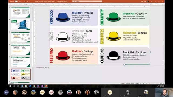The image size is (173, 97).
Task: Switch to Slide Sorter view icon
Action: click(x=140, y=84)
